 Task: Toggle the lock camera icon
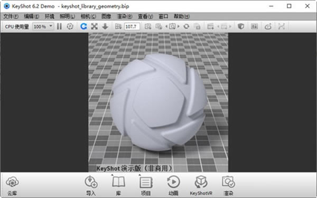click(x=197, y=26)
